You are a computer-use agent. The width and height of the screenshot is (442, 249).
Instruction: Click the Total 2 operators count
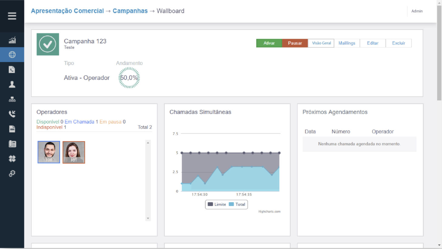(x=145, y=127)
